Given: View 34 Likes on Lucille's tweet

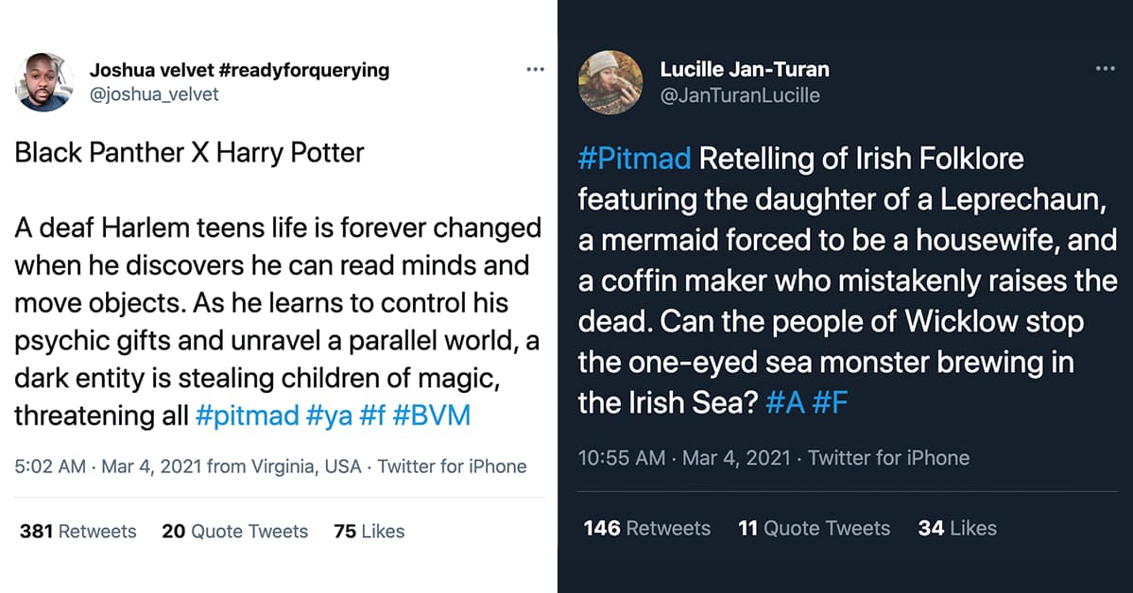Looking at the screenshot, I should point(955,528).
